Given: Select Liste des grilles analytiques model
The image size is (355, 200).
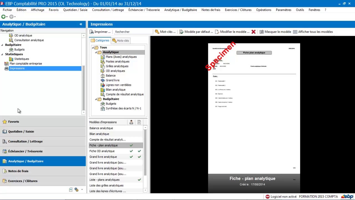Looking at the screenshot, I should 116,186.
